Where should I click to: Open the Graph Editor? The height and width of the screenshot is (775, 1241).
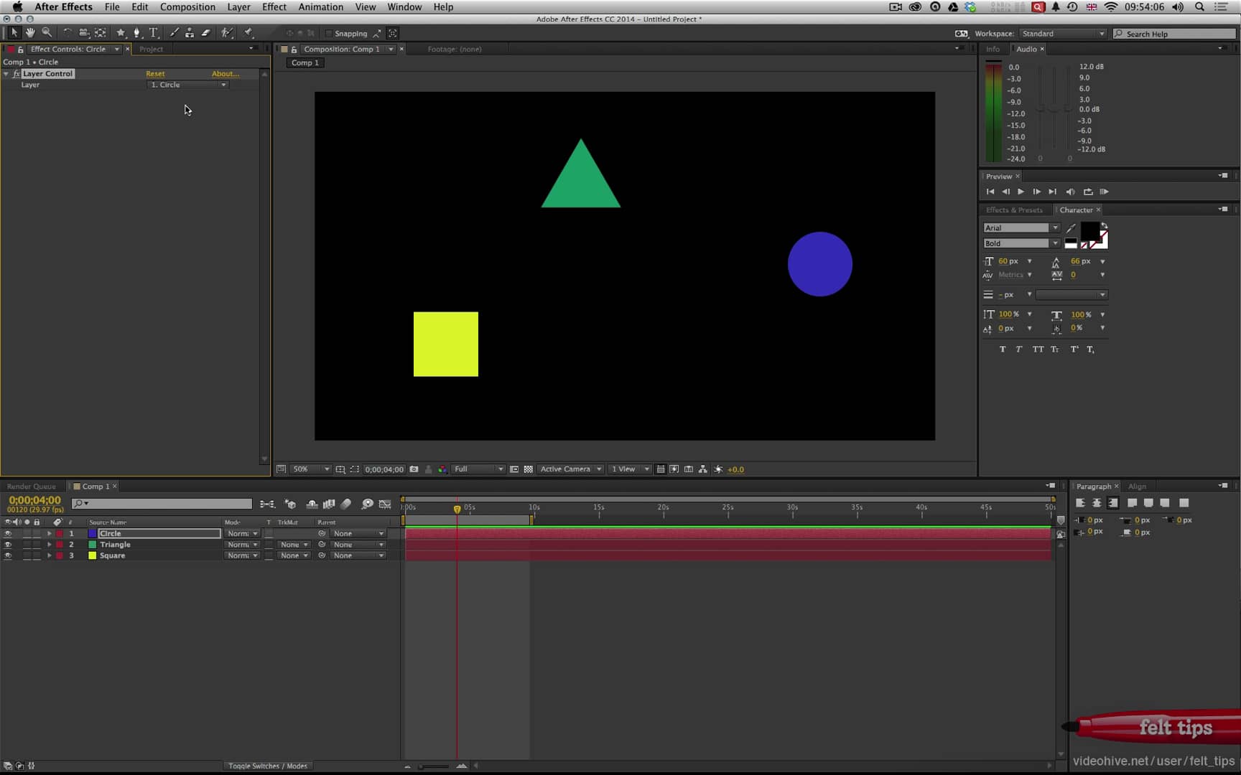[x=386, y=504]
